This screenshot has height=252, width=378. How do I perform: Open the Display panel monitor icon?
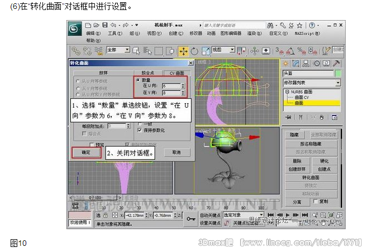point(327,64)
